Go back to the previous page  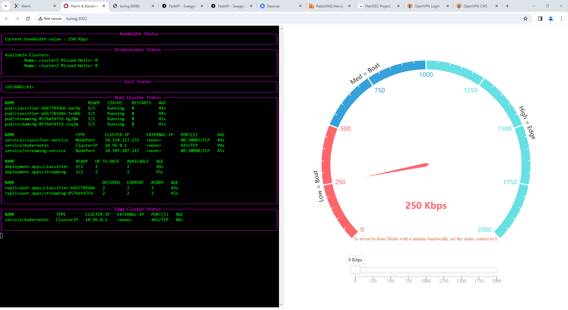(x=7, y=19)
